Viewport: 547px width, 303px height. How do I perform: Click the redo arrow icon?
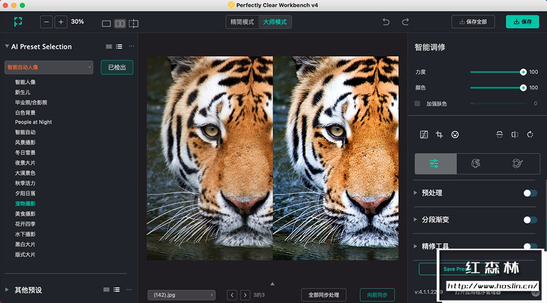pos(405,22)
